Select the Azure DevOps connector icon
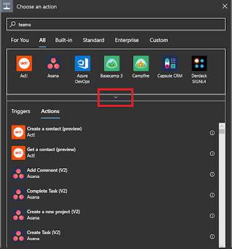Viewport: 232px width, 249px height. point(82,63)
